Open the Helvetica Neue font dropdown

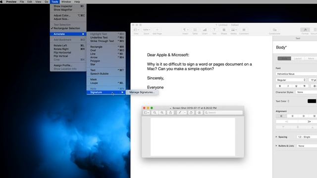pos(296,74)
